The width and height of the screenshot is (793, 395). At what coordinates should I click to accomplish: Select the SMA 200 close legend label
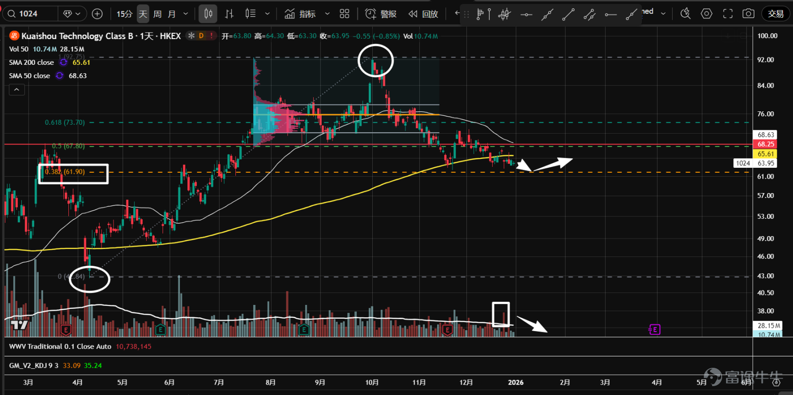(x=31, y=62)
